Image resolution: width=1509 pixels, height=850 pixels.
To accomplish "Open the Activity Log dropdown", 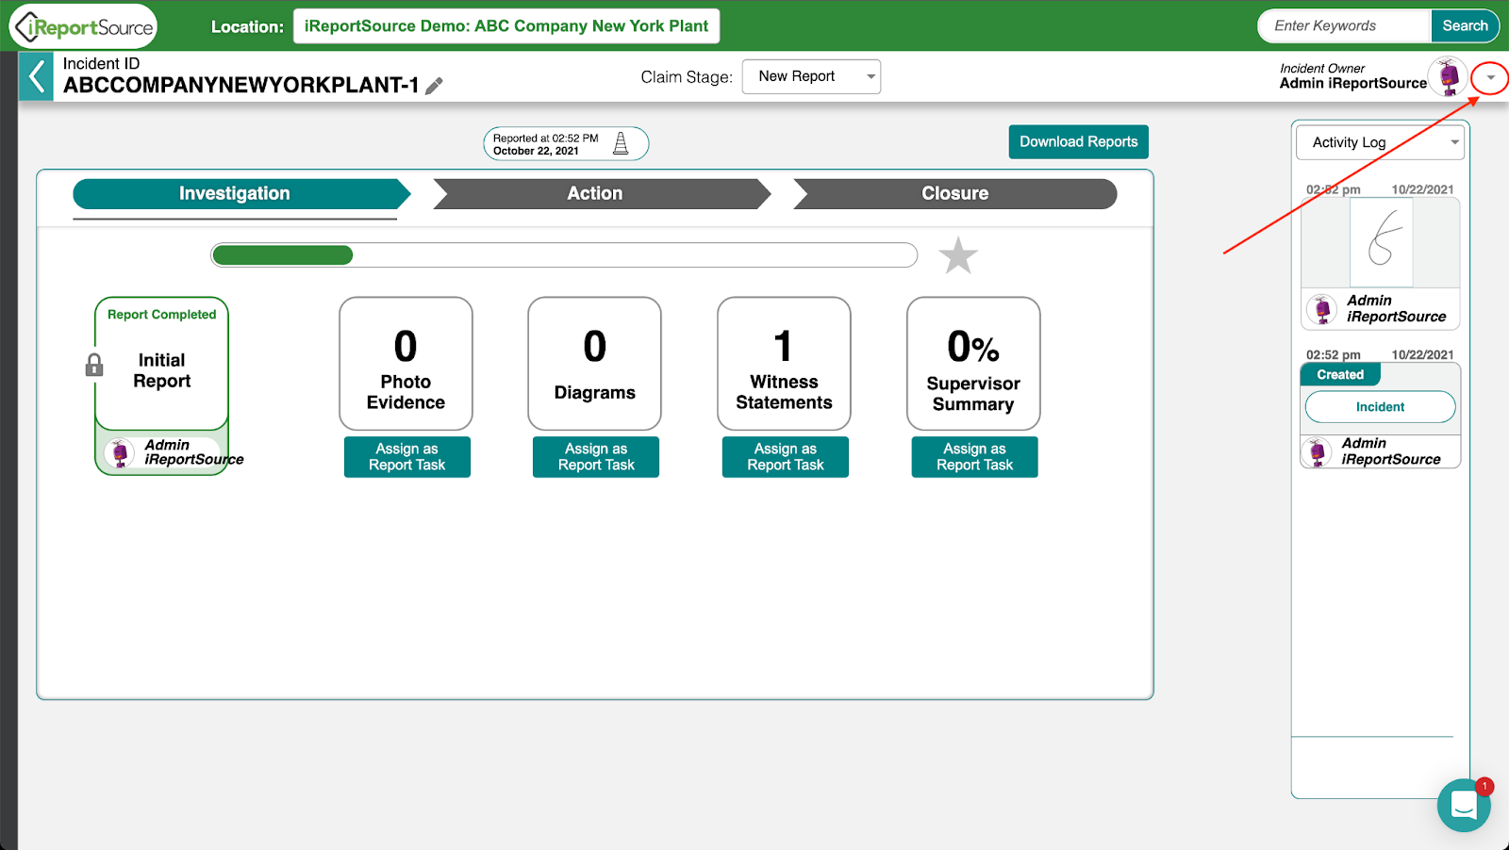I will coord(1381,142).
